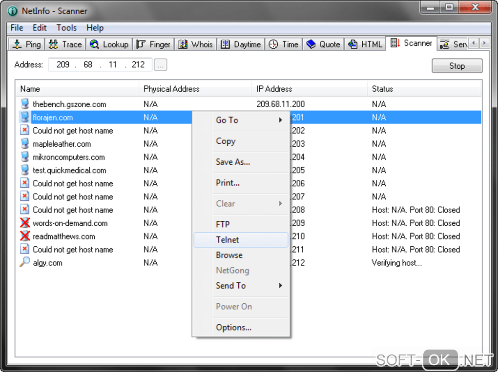Viewport: 498px width, 372px height.
Task: Open the Help menu
Action: (x=95, y=28)
